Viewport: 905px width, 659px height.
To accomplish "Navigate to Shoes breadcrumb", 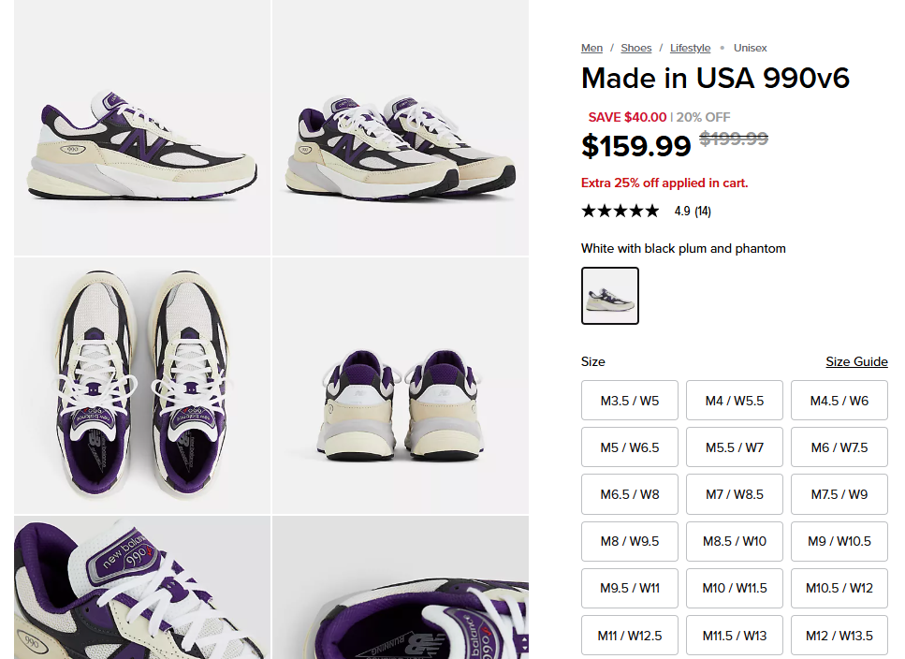I will coord(635,48).
